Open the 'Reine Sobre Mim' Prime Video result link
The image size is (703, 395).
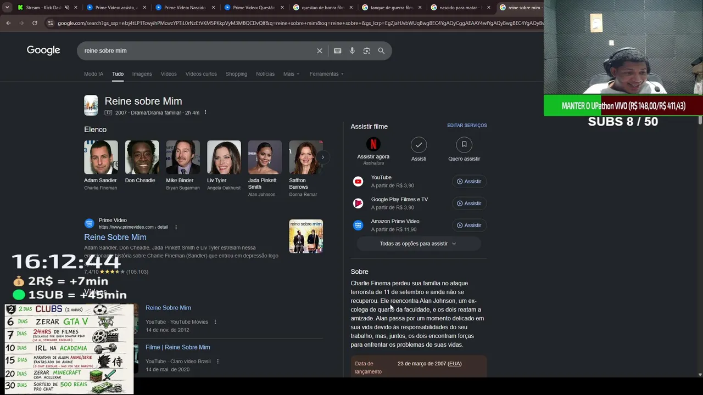[x=115, y=238]
